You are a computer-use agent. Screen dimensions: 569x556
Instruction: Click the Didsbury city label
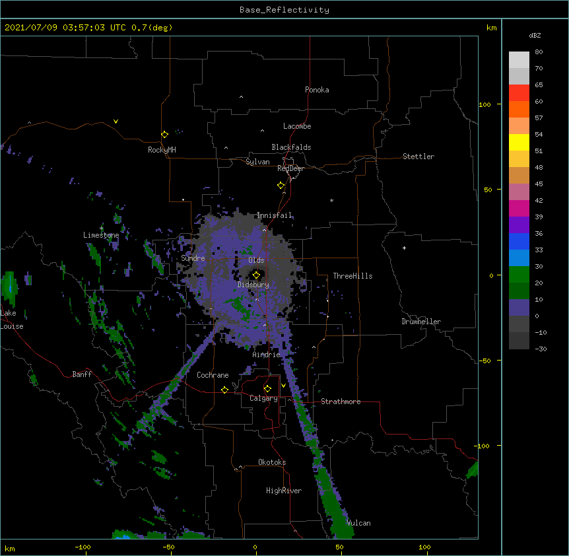tap(253, 285)
